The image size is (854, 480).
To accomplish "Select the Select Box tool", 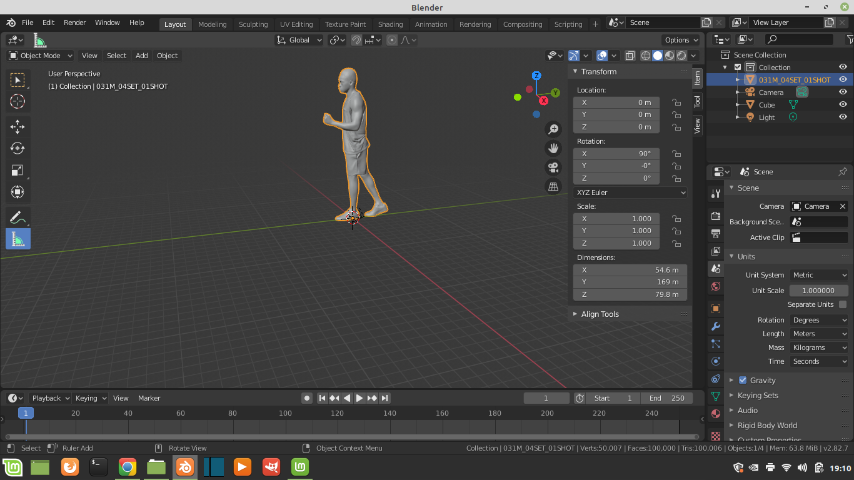I will (x=18, y=79).
